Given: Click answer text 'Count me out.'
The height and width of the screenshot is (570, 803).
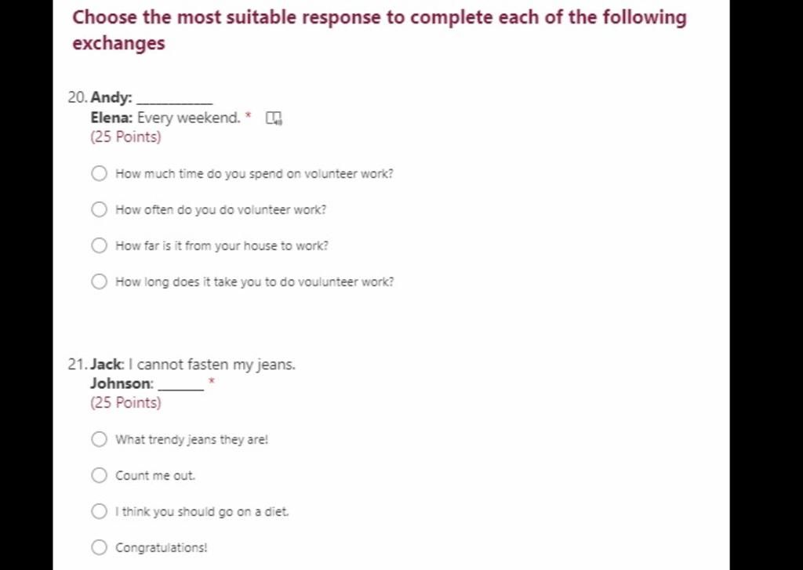Looking at the screenshot, I should pos(155,476).
